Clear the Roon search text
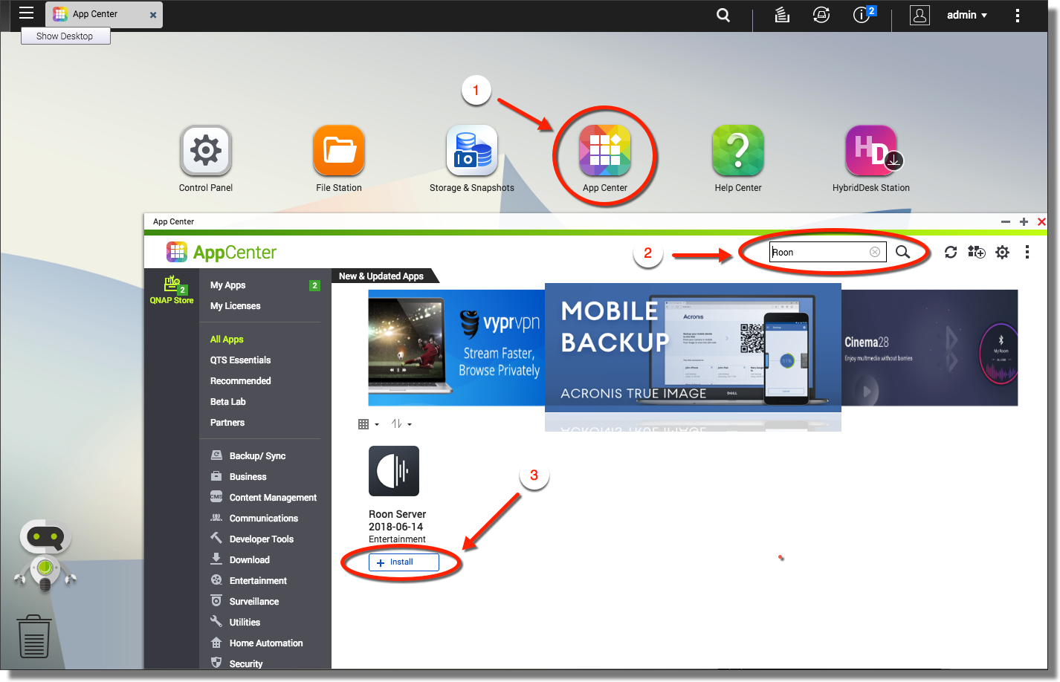This screenshot has height=682, width=1060. (875, 252)
